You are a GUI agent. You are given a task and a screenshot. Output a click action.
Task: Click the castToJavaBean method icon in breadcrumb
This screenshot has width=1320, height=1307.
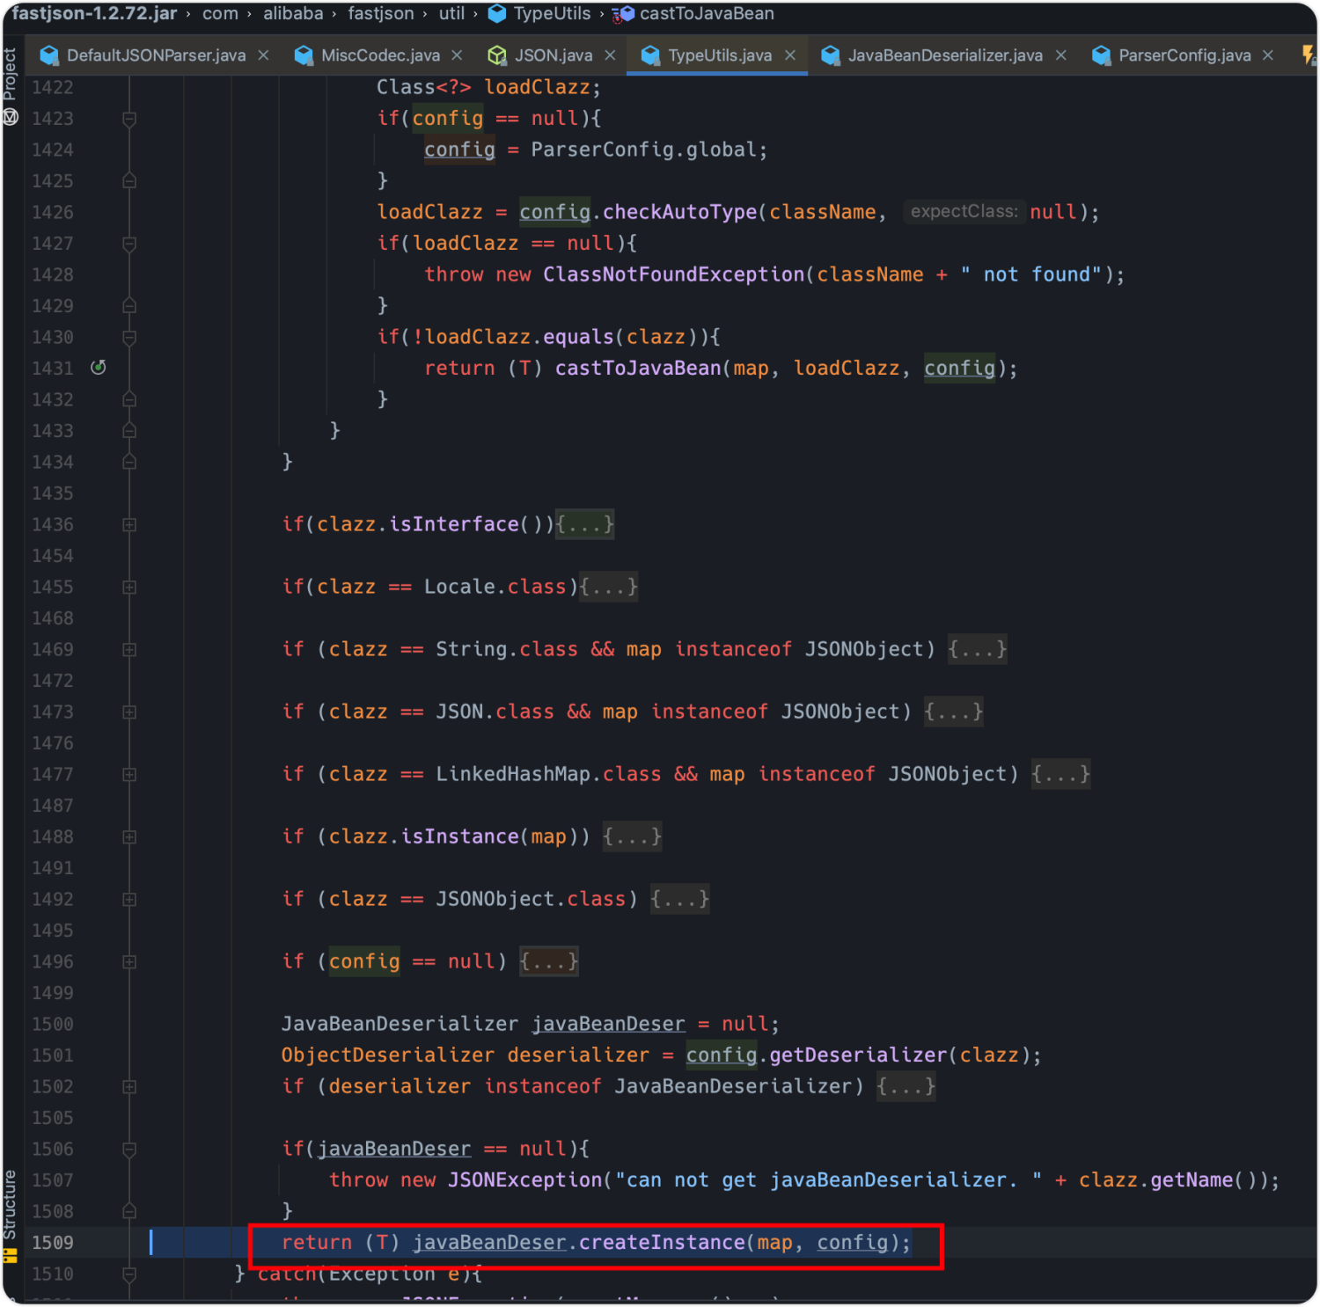pos(624,14)
